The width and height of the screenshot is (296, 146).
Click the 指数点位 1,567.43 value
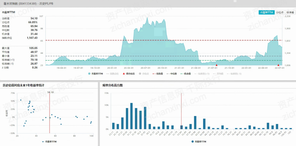pyautogui.click(x=32, y=38)
